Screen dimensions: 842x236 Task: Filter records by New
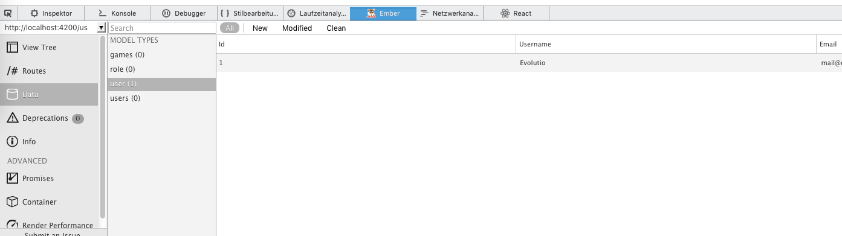(x=260, y=28)
